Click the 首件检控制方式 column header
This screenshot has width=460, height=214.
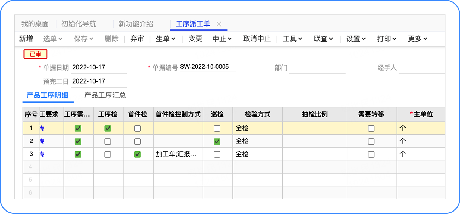[x=178, y=114]
